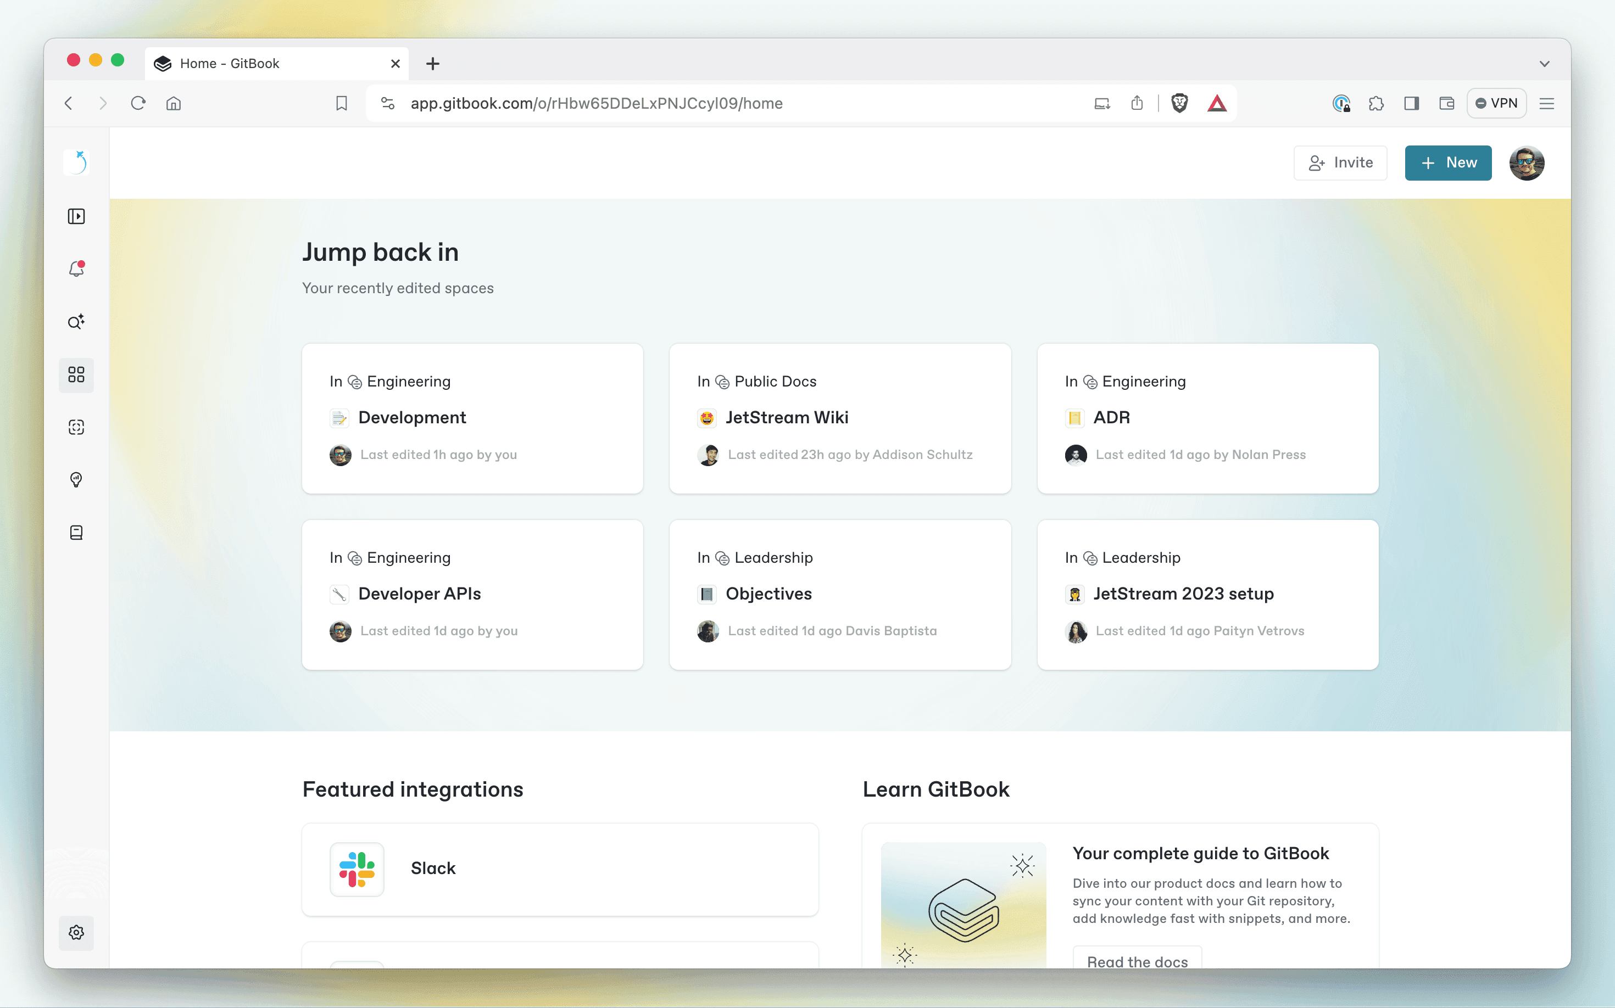The height and width of the screenshot is (1008, 1615).
Task: Click the Home navigation icon in browser
Action: tap(173, 103)
